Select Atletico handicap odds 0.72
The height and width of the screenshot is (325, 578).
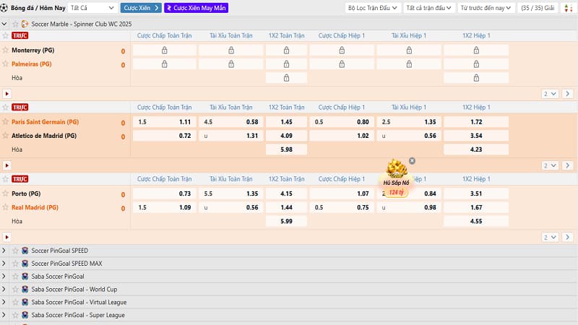point(165,136)
